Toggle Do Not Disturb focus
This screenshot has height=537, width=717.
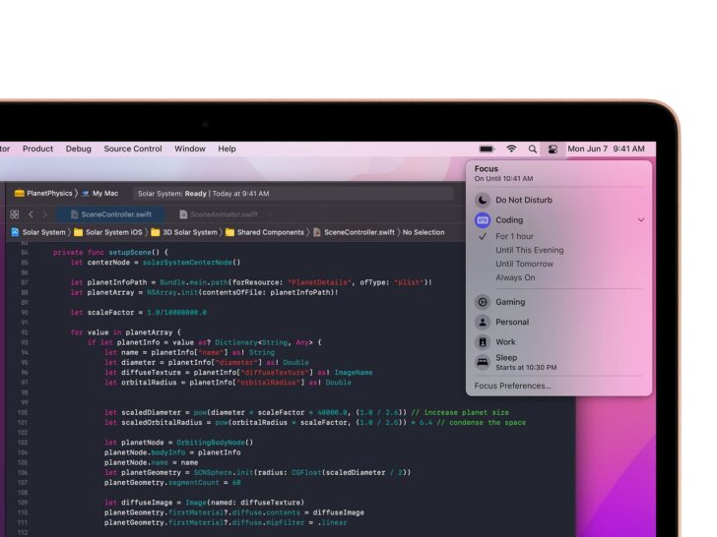(558, 200)
